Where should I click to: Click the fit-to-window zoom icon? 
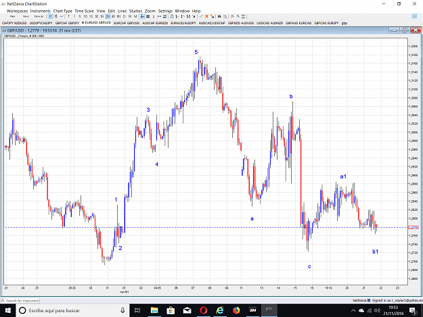tap(244, 16)
